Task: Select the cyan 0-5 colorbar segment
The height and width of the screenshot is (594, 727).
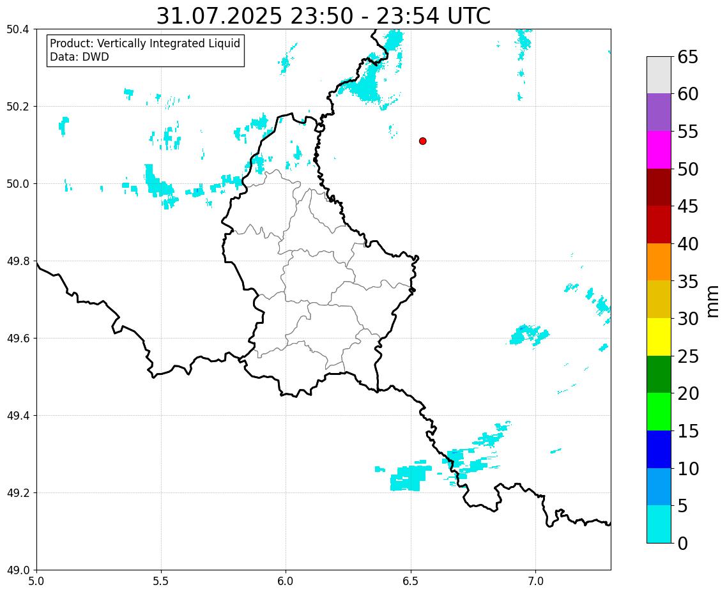Action: [x=659, y=524]
